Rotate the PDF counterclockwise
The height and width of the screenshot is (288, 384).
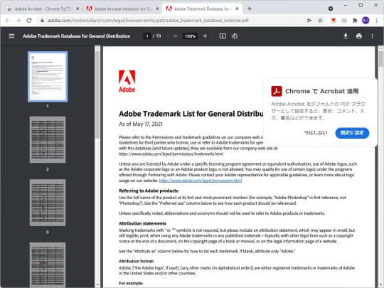pos(235,36)
